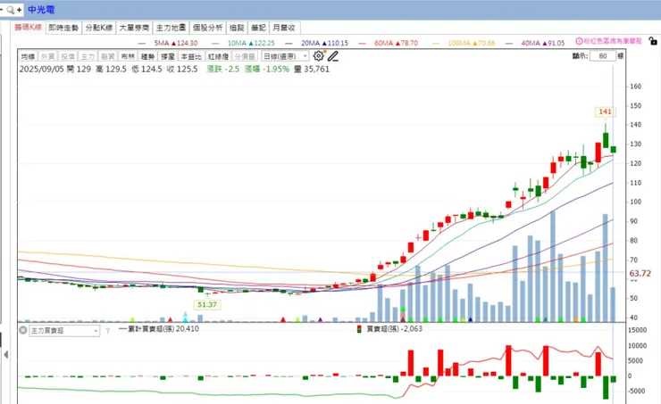Toggle the 主力 overlay button
The image size is (661, 404).
coord(88,56)
